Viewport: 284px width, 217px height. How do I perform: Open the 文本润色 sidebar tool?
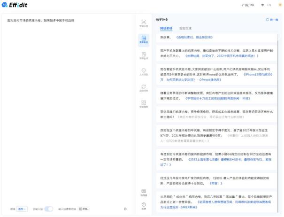click(x=143, y=72)
